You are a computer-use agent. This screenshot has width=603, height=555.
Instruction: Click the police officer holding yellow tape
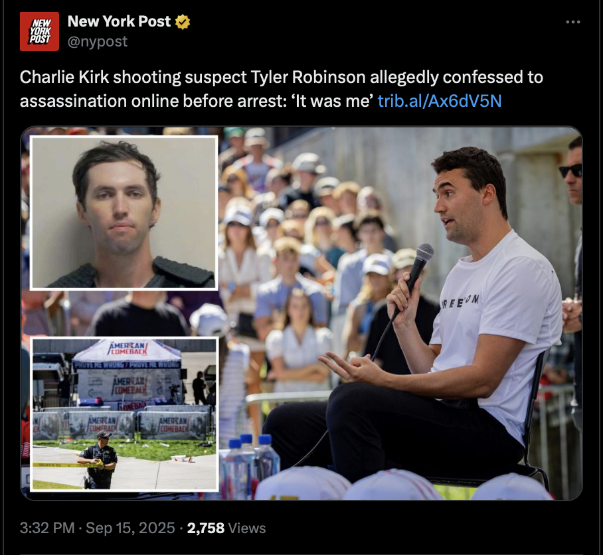98,460
